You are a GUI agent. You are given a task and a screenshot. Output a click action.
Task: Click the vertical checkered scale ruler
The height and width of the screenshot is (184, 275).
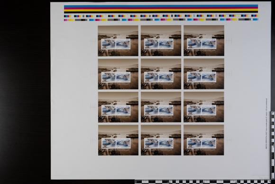click(273, 145)
